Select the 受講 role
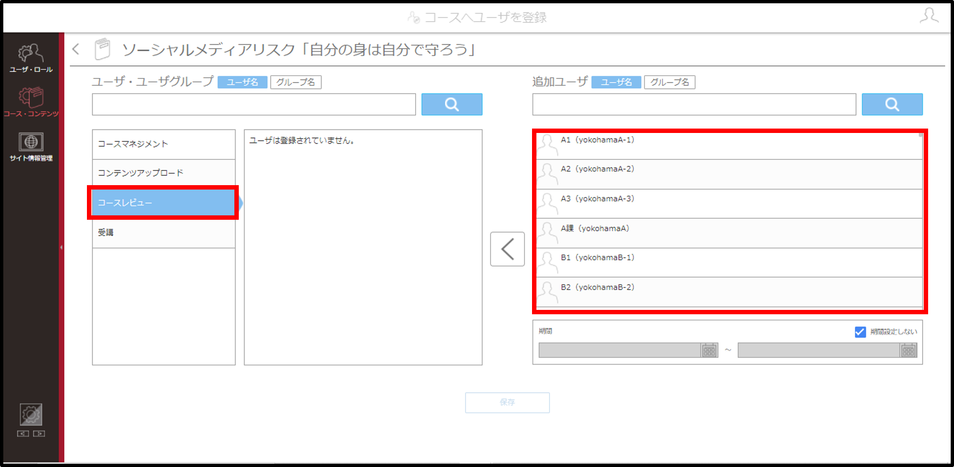954x467 pixels. (164, 232)
